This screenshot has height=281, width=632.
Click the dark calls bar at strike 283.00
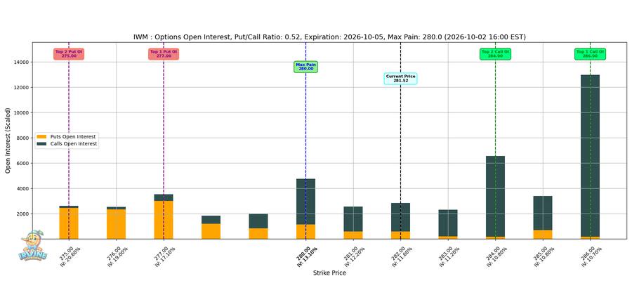(448, 223)
